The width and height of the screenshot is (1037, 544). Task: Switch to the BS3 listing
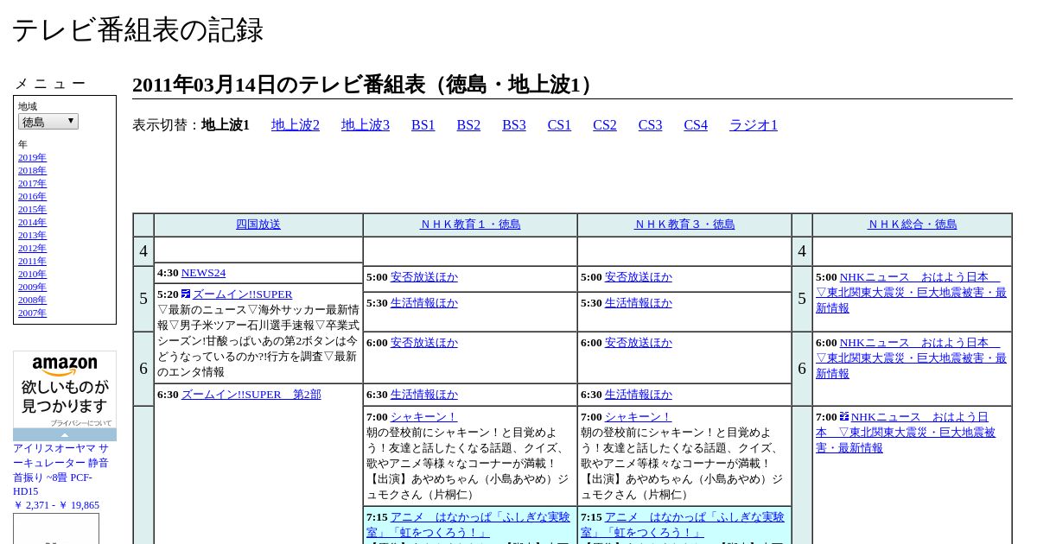click(514, 125)
